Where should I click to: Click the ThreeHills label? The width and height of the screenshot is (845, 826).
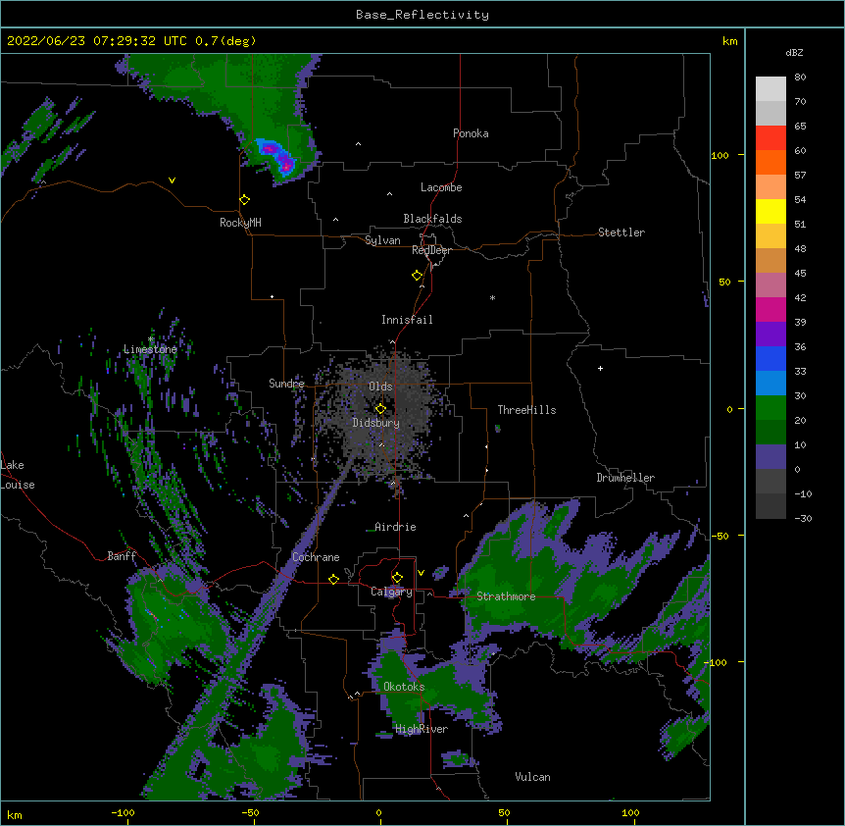click(x=526, y=410)
